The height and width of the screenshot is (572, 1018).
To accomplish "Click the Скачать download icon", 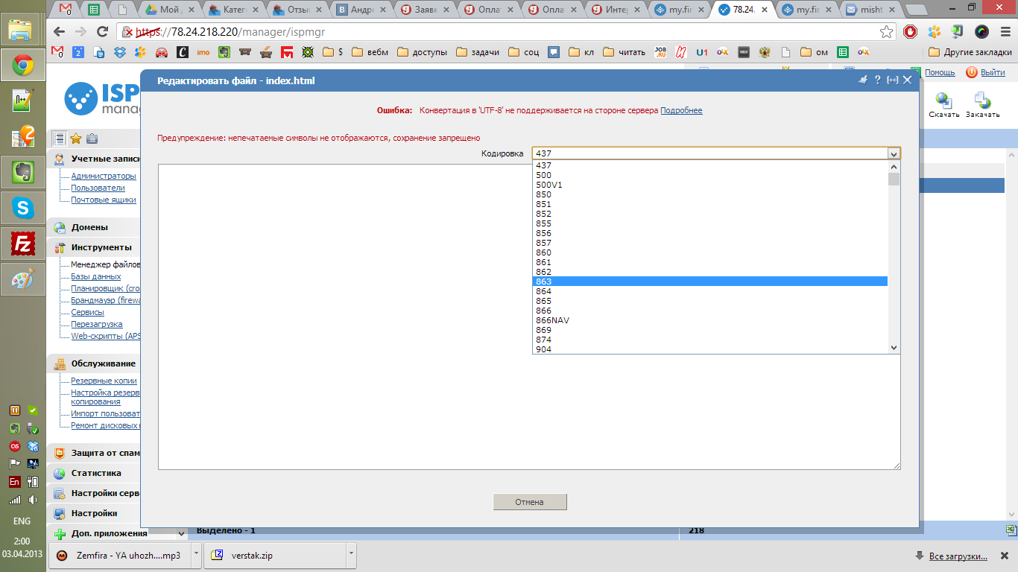I will point(943,101).
